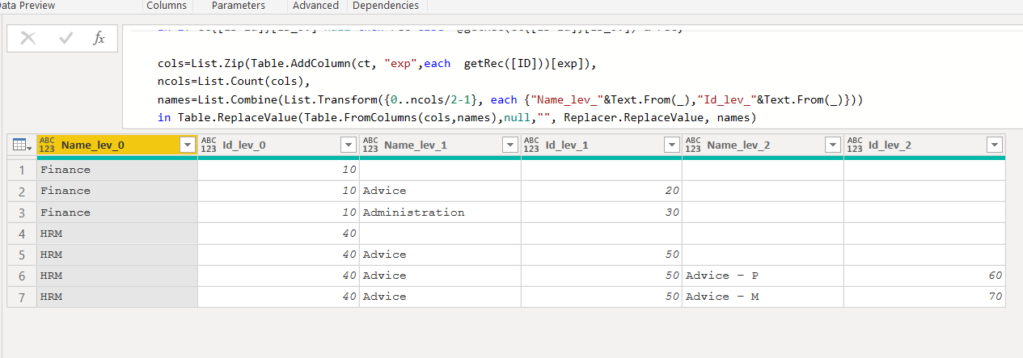The width and height of the screenshot is (1023, 358).
Task: Open filter dropdown for Id_lev_2 column
Action: point(995,145)
